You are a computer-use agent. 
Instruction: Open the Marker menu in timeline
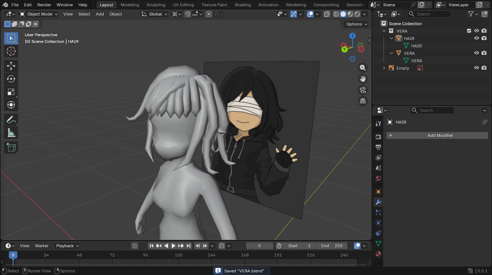point(42,246)
